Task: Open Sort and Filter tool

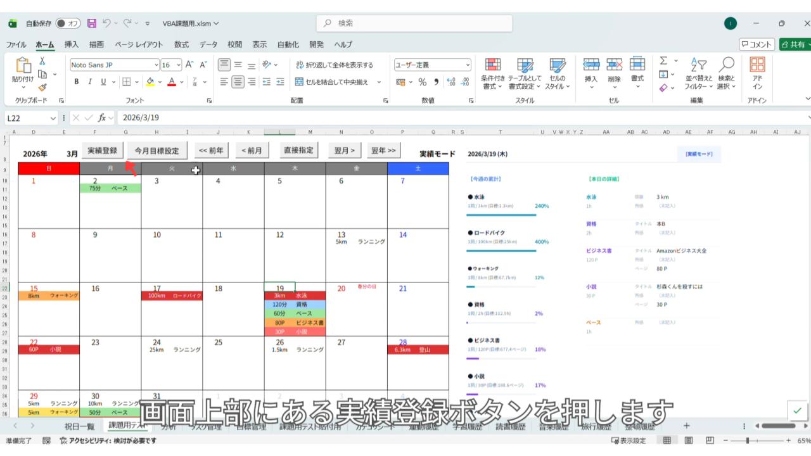Action: pos(698,74)
